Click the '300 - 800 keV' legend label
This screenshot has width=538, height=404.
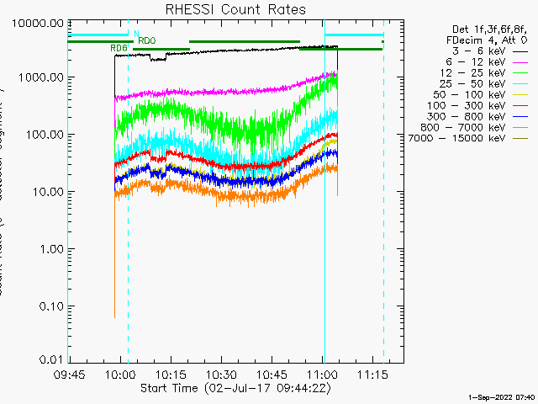467,116
